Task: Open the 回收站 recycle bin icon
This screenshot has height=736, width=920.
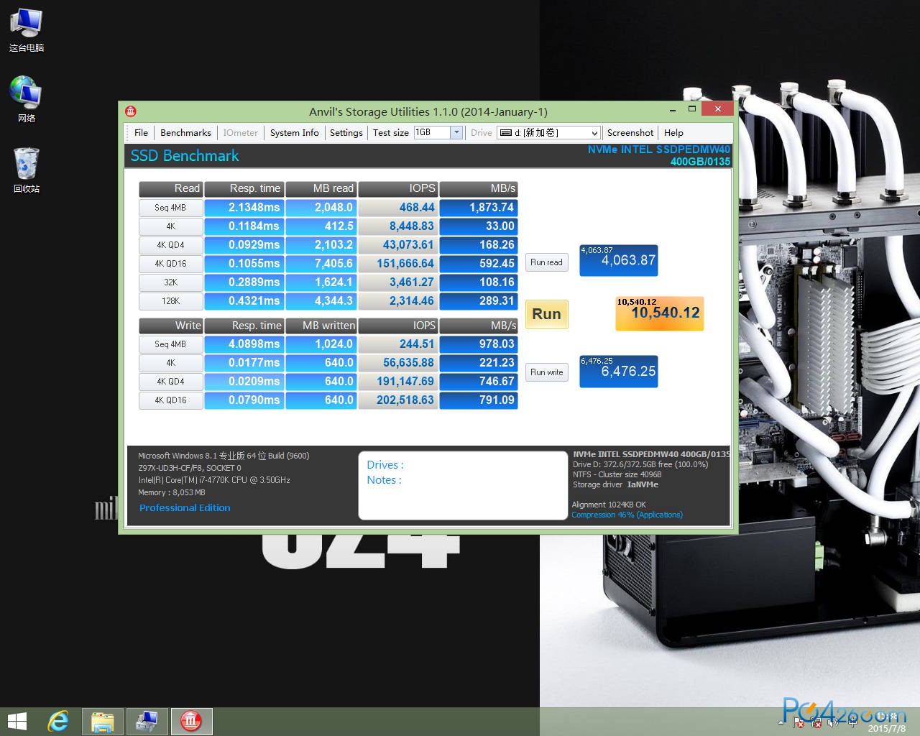Action: [x=27, y=170]
